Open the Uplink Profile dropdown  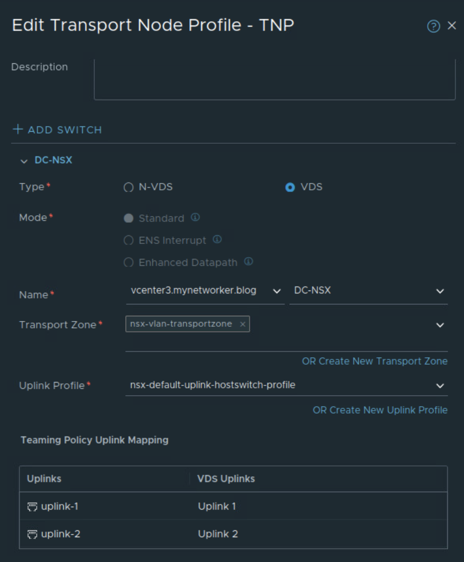click(x=440, y=385)
